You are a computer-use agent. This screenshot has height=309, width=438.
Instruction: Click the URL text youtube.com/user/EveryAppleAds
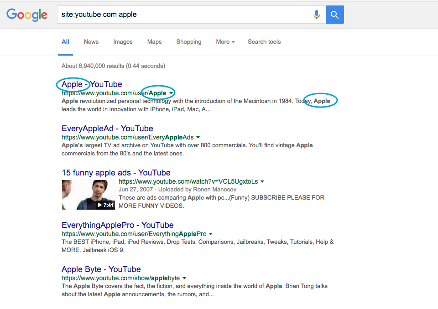click(128, 137)
